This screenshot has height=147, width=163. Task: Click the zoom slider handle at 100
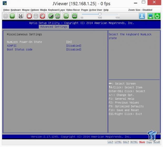point(100,14)
